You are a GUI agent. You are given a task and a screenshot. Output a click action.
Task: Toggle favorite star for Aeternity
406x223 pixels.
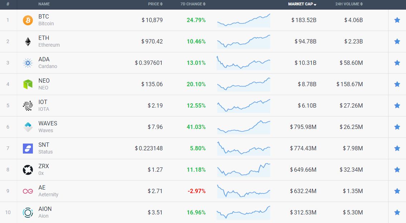point(397,191)
